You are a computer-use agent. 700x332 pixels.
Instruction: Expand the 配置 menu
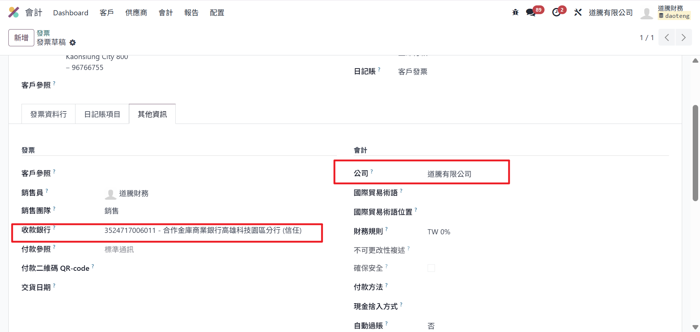[217, 13]
